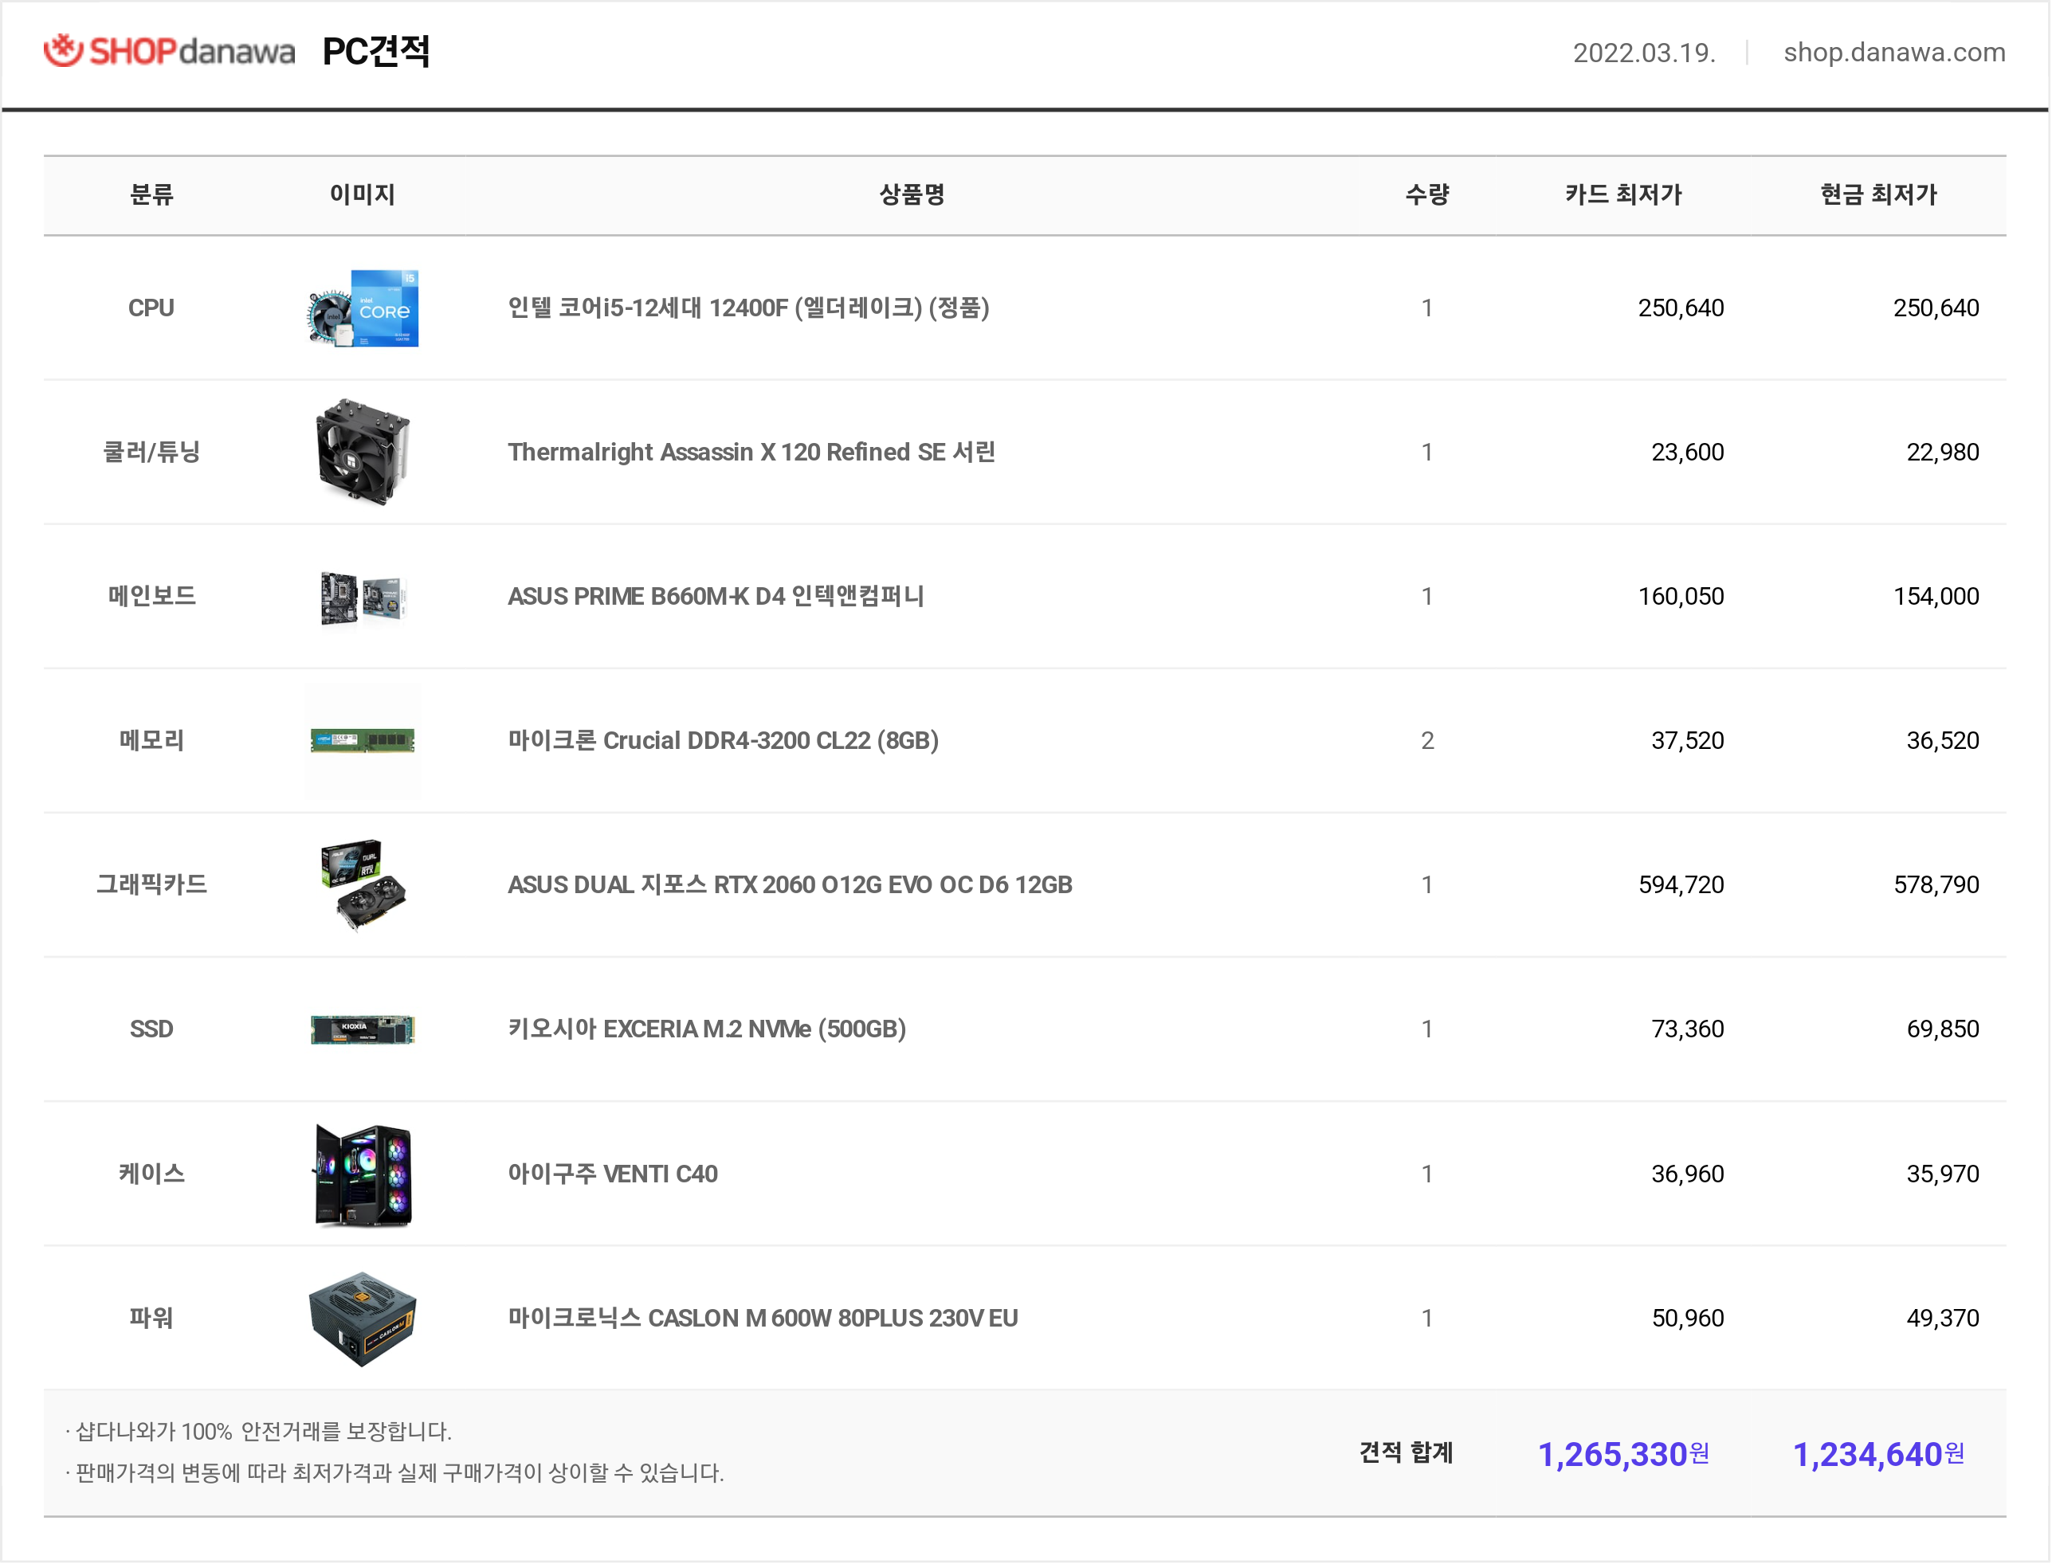Click the case cash price 35,970
The height and width of the screenshot is (1564, 2052).
tap(1943, 1175)
